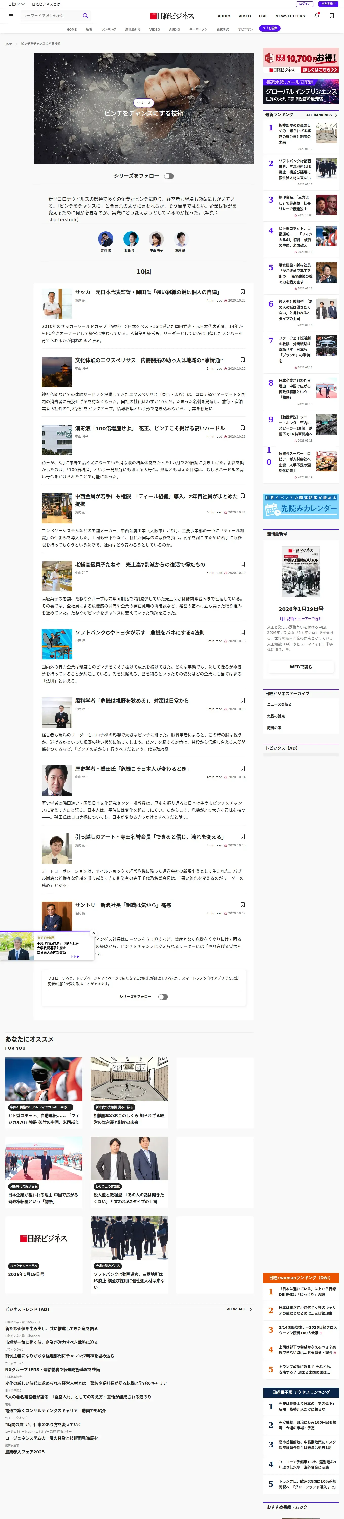The width and height of the screenshot is (344, 1519).
Task: Open 気鋭の論点 archive link
Action: 276,716
